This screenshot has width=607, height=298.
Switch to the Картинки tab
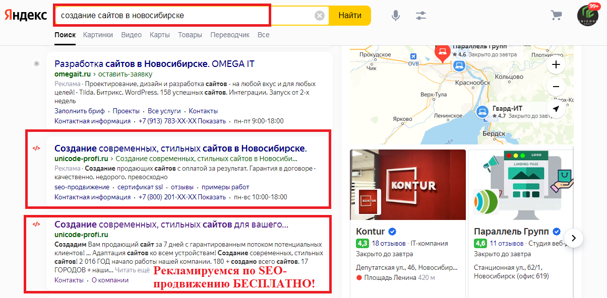[x=98, y=35]
